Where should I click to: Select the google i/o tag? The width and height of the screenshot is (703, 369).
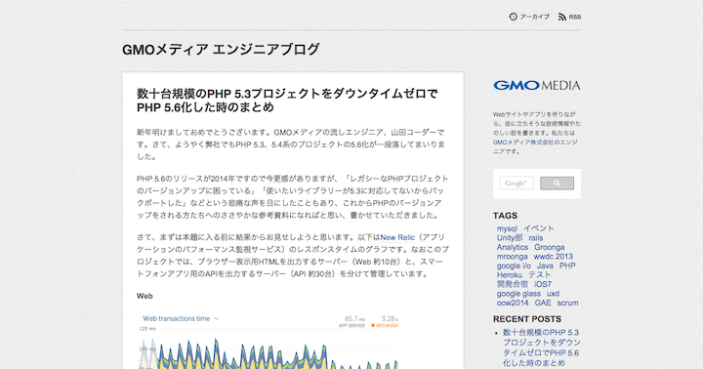tap(514, 266)
